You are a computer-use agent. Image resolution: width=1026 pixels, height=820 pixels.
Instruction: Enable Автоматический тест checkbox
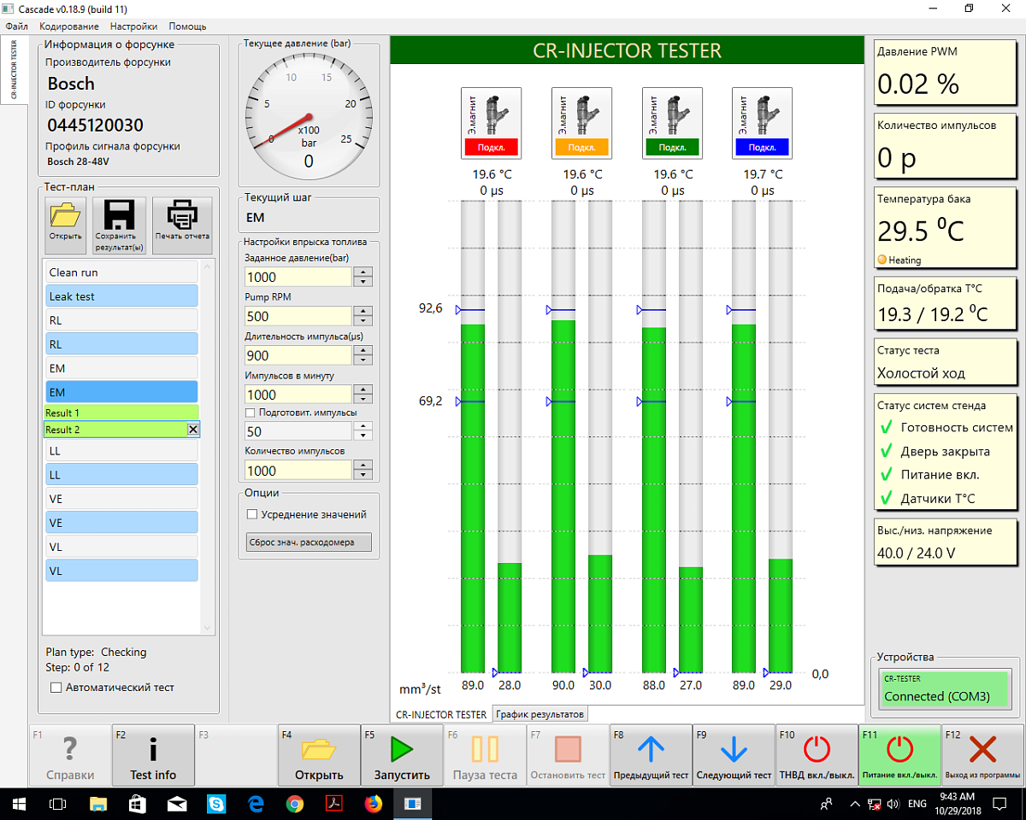click(x=56, y=687)
